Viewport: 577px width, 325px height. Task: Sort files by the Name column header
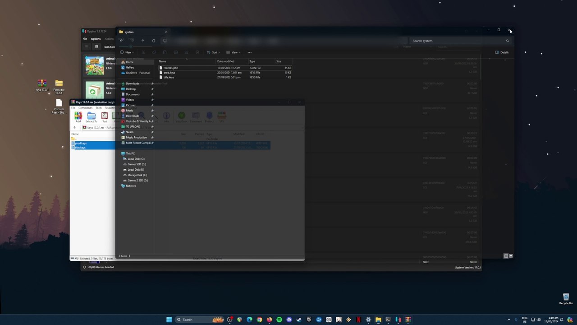162,61
